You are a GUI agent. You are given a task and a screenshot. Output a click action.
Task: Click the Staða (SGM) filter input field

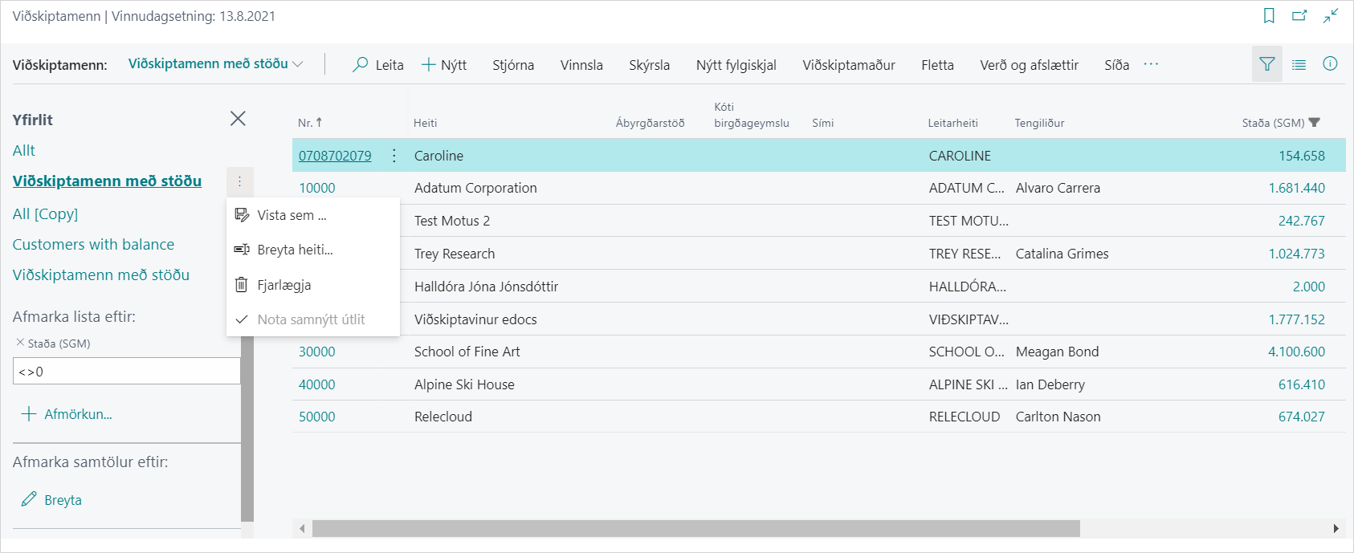click(x=126, y=372)
